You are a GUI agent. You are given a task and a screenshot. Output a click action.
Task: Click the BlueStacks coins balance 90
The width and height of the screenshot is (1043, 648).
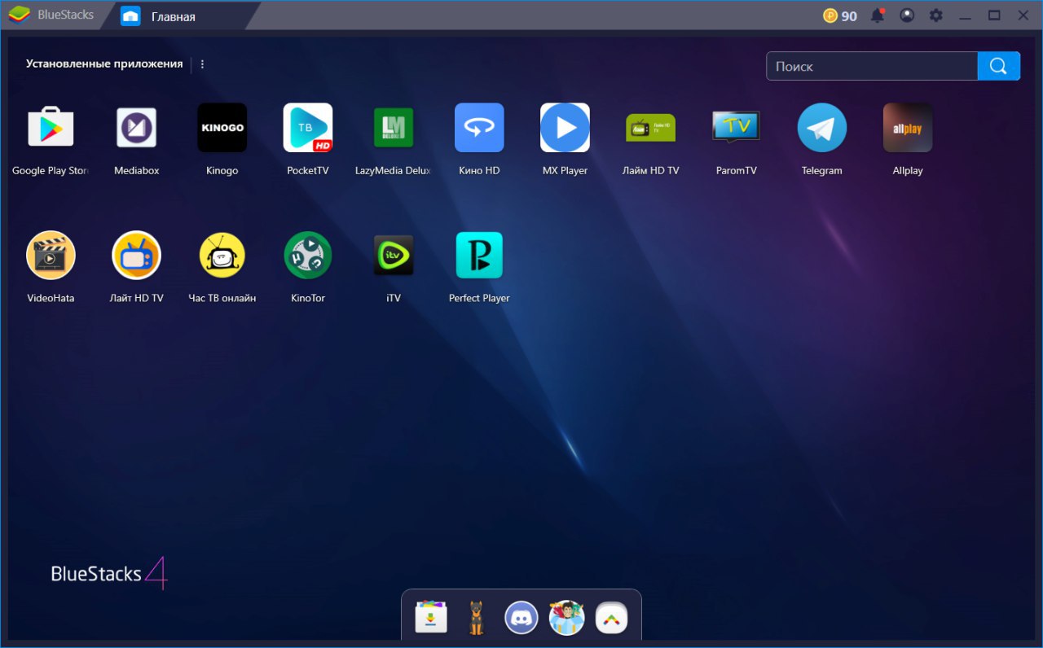840,15
